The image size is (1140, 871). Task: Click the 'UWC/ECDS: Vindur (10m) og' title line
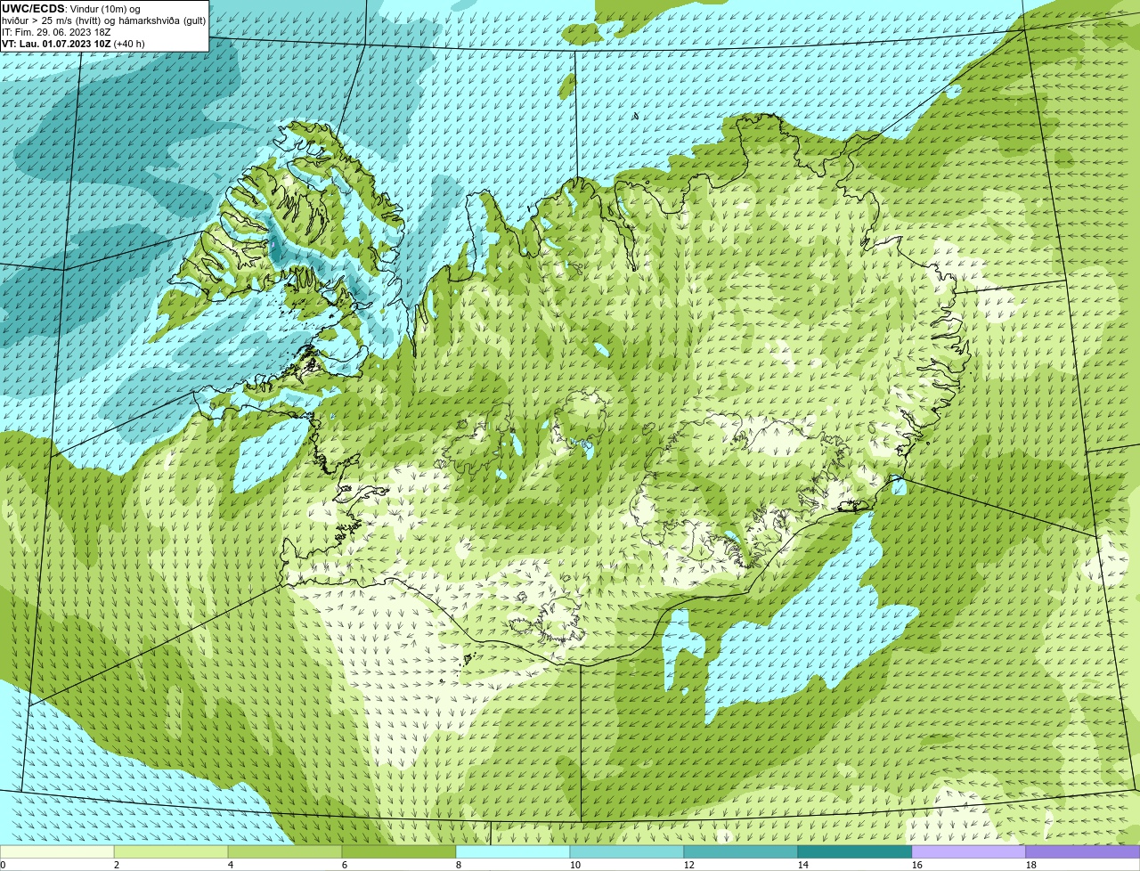coord(71,9)
